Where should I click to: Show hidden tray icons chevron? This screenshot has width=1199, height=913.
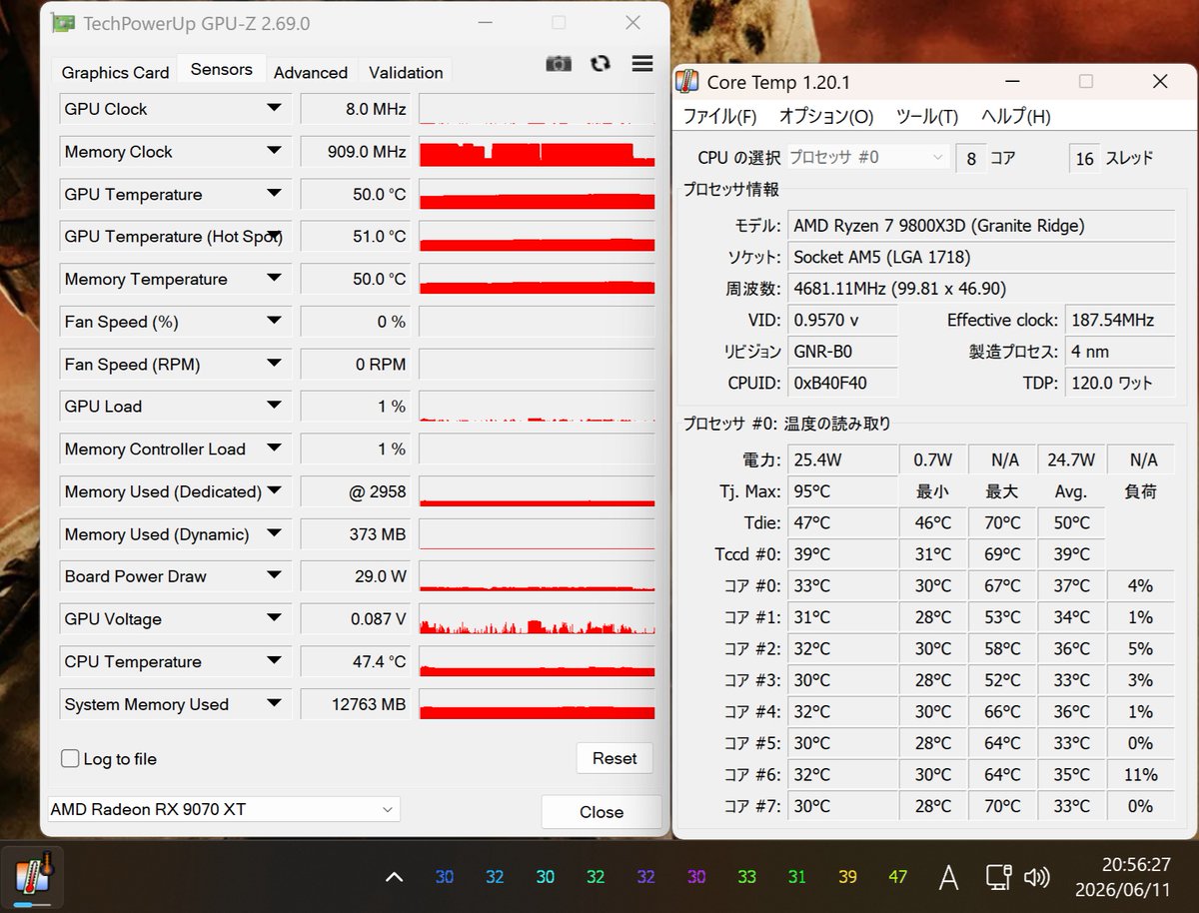[394, 877]
